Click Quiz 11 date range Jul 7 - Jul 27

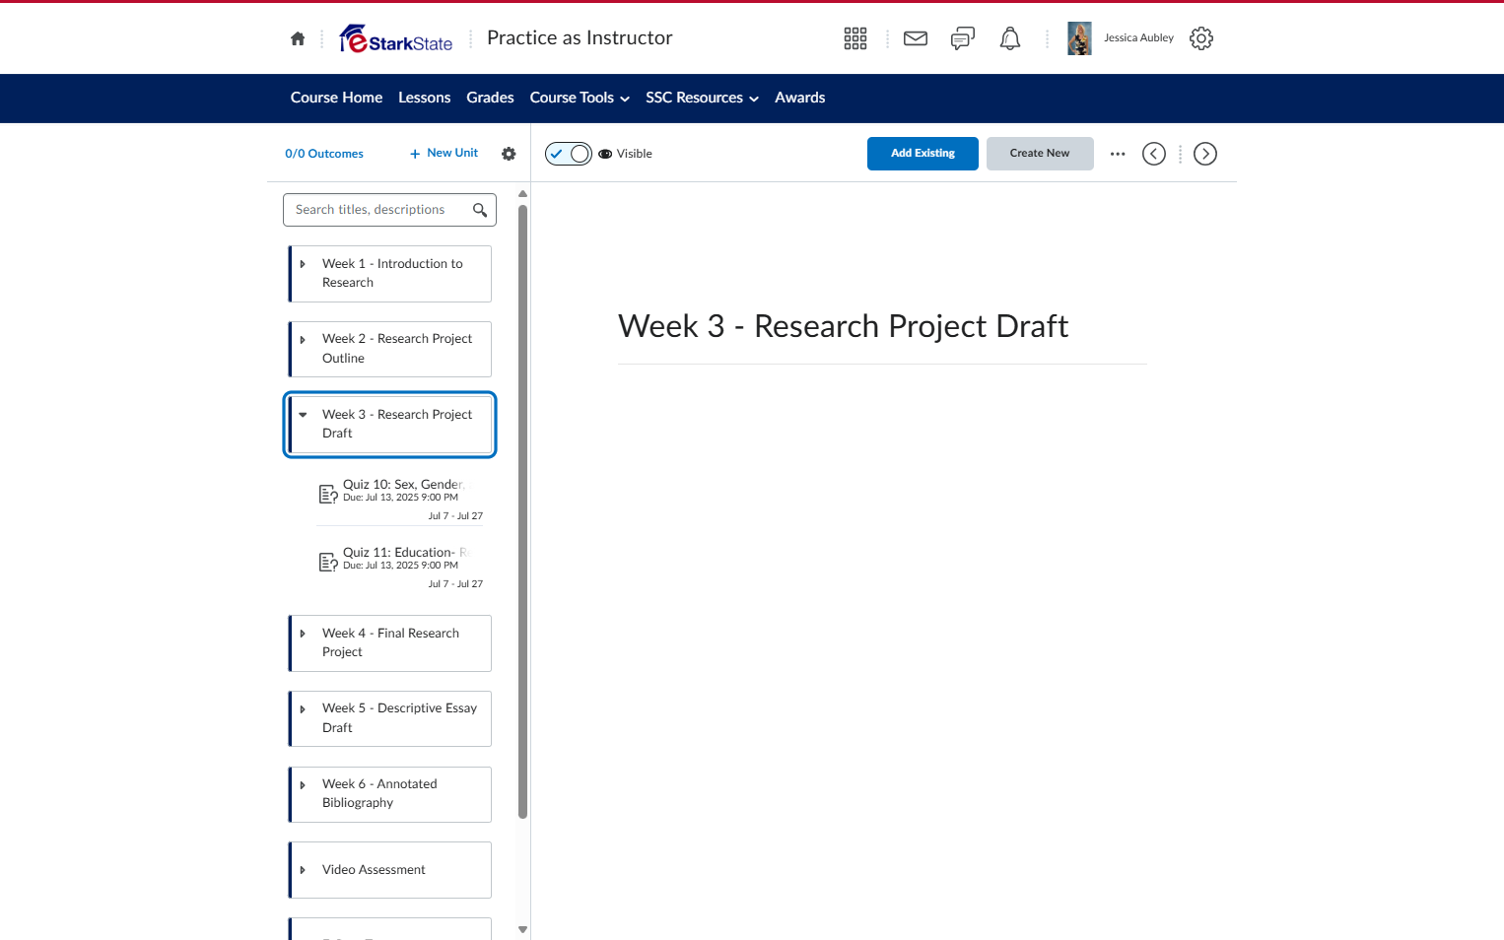pos(455,584)
